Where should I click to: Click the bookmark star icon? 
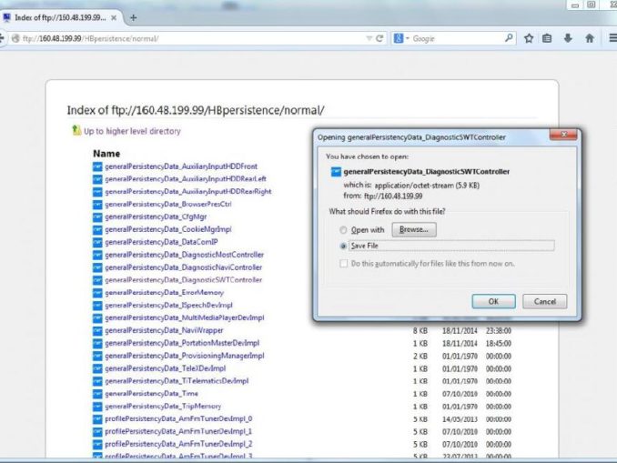(x=529, y=38)
